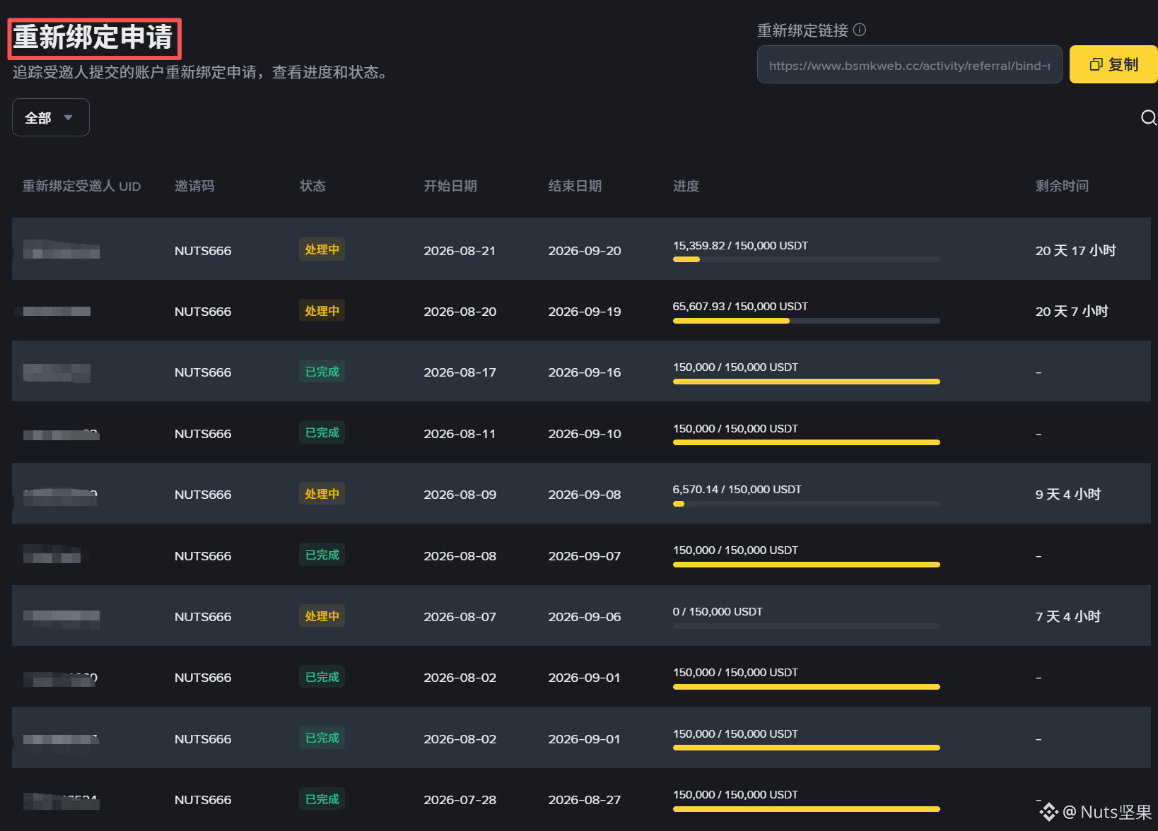Click 处理中 status in the 2026-08-09 row
The width and height of the screenshot is (1158, 831).
pyautogui.click(x=322, y=494)
